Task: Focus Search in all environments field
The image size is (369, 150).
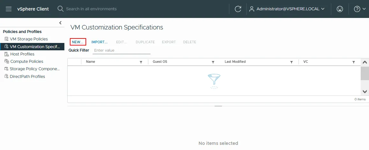Action: click(x=91, y=9)
